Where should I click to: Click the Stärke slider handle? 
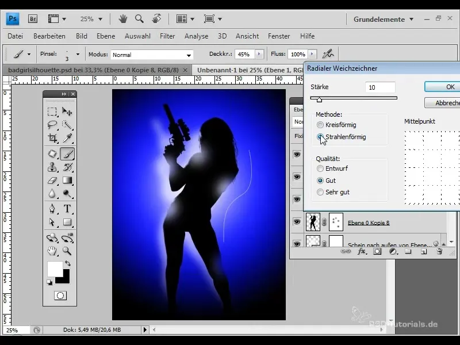pos(319,99)
